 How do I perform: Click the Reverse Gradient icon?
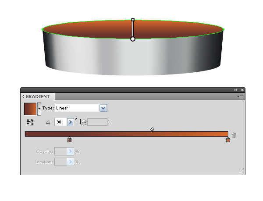coord(30,122)
